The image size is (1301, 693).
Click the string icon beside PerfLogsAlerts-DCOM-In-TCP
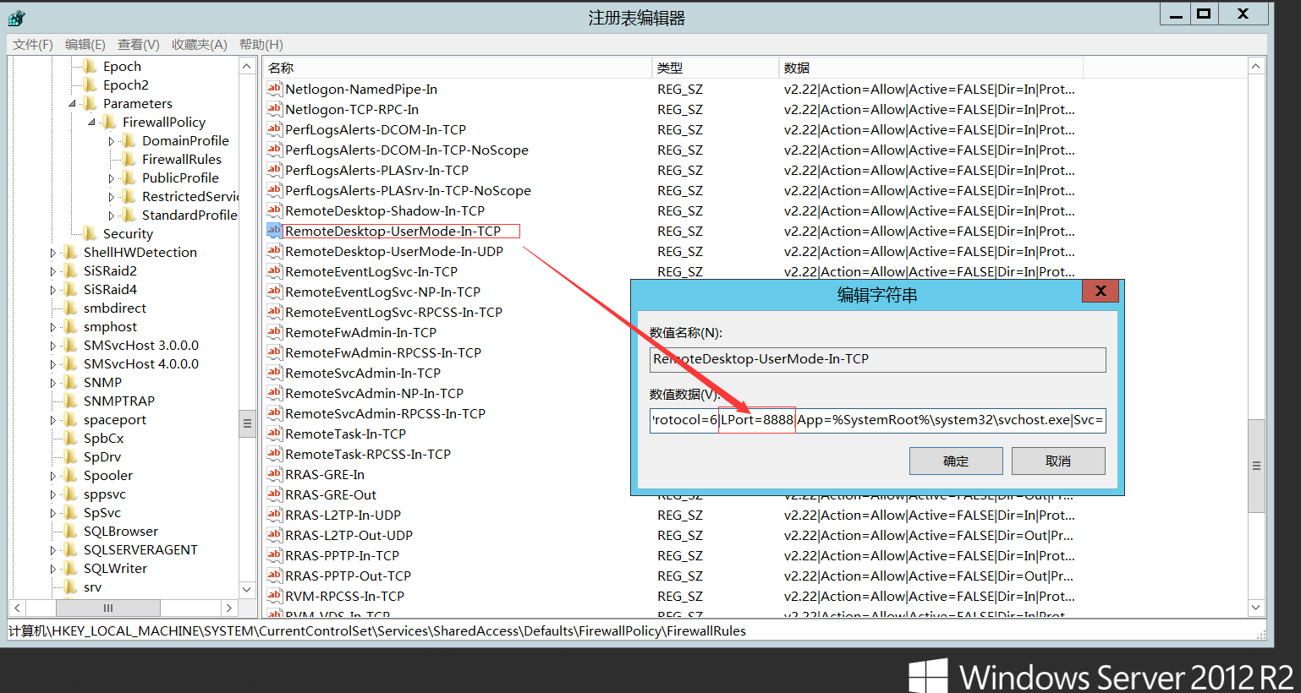(274, 129)
